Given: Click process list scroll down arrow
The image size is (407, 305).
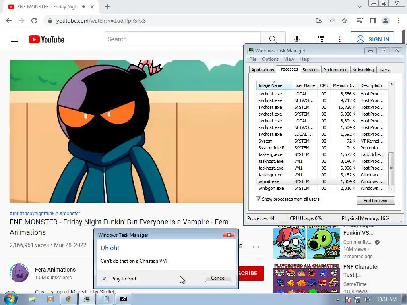Looking at the screenshot, I should (x=391, y=189).
